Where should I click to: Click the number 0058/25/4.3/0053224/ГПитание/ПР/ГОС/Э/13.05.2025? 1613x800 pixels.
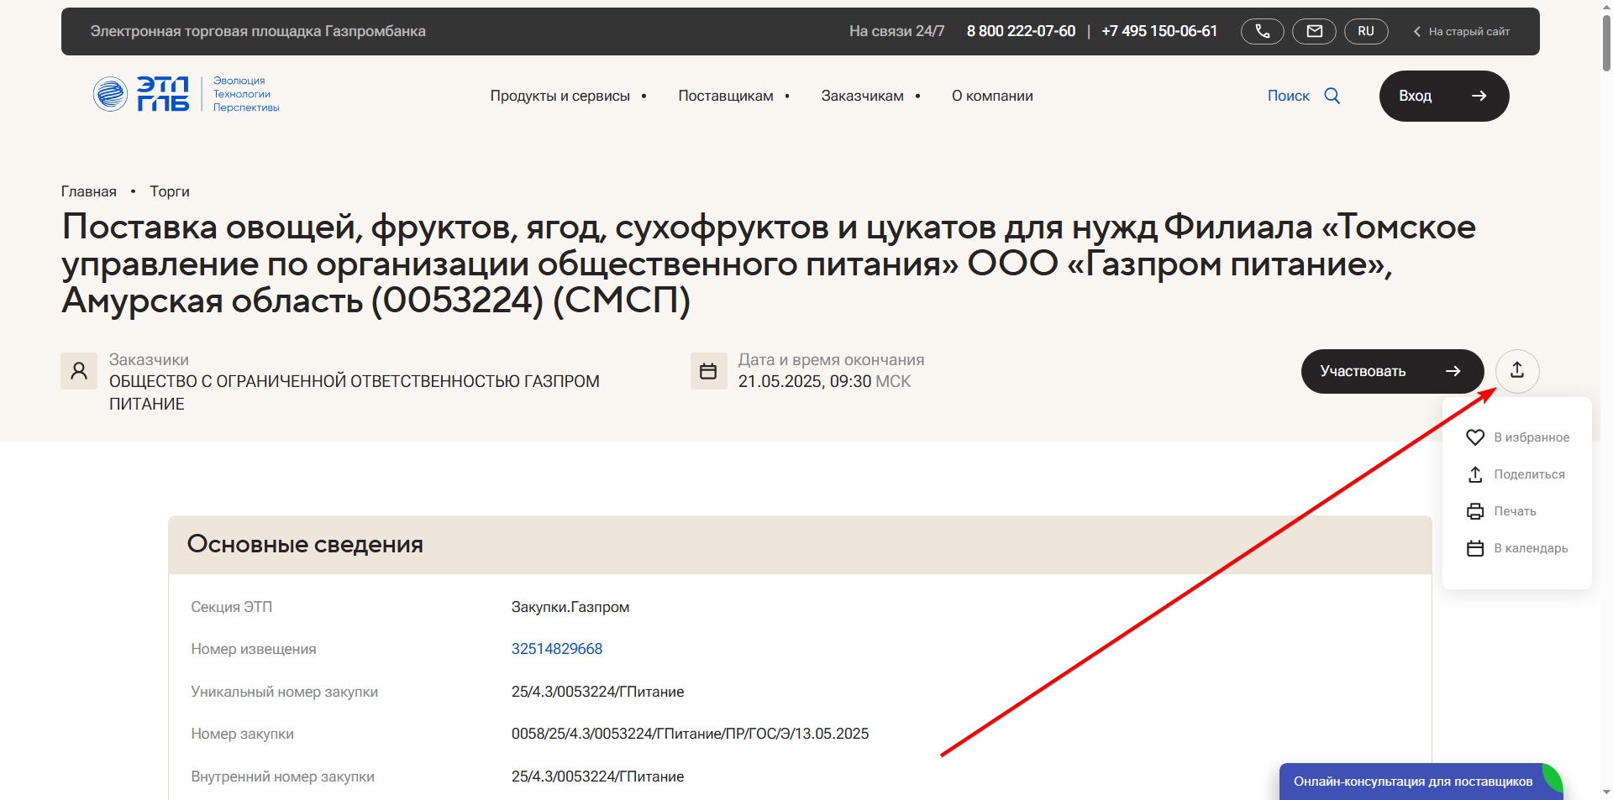tap(690, 734)
